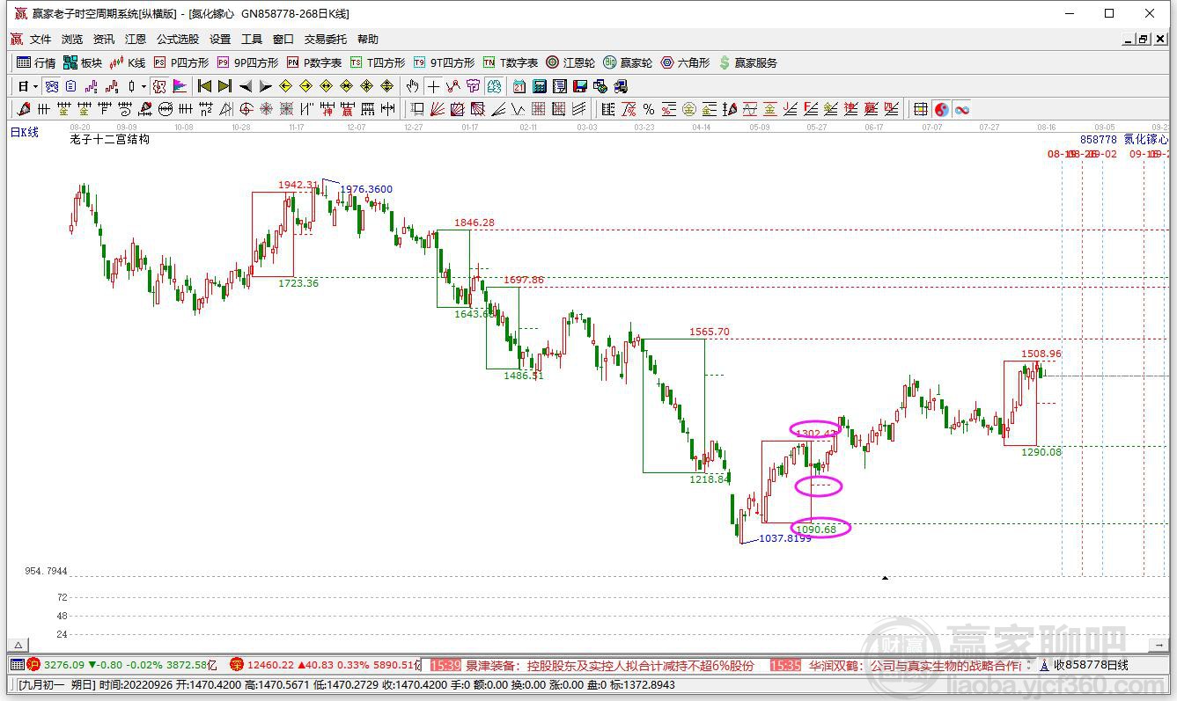Open the P四方形 tool
Image resolution: width=1177 pixels, height=701 pixels.
tap(180, 62)
